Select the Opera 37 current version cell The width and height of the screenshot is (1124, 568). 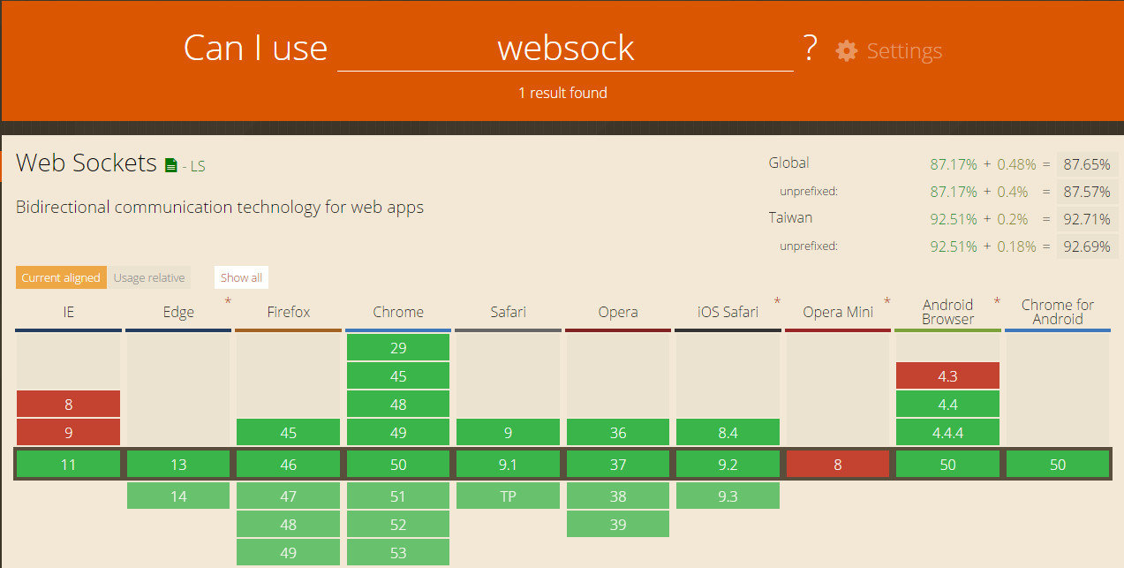(x=618, y=465)
